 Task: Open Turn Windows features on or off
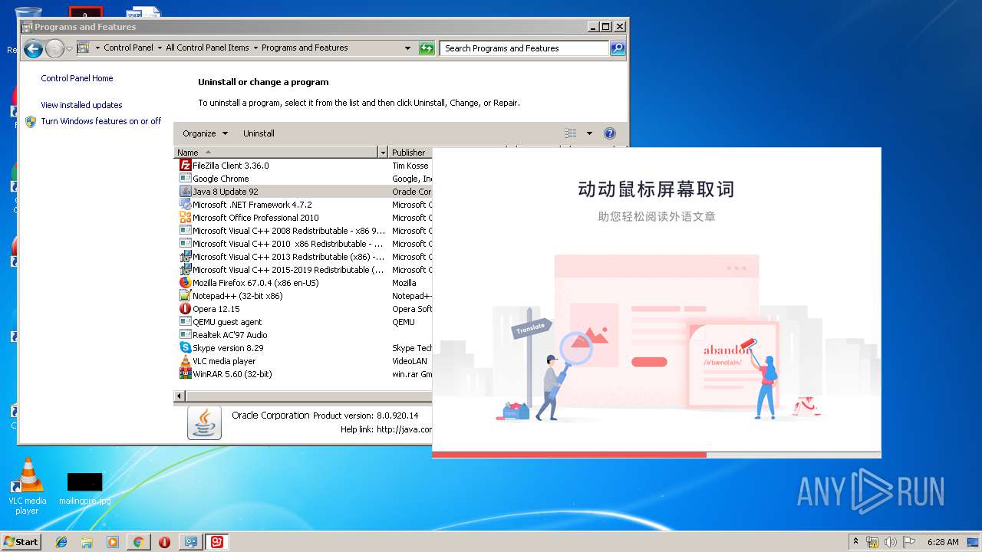click(101, 121)
